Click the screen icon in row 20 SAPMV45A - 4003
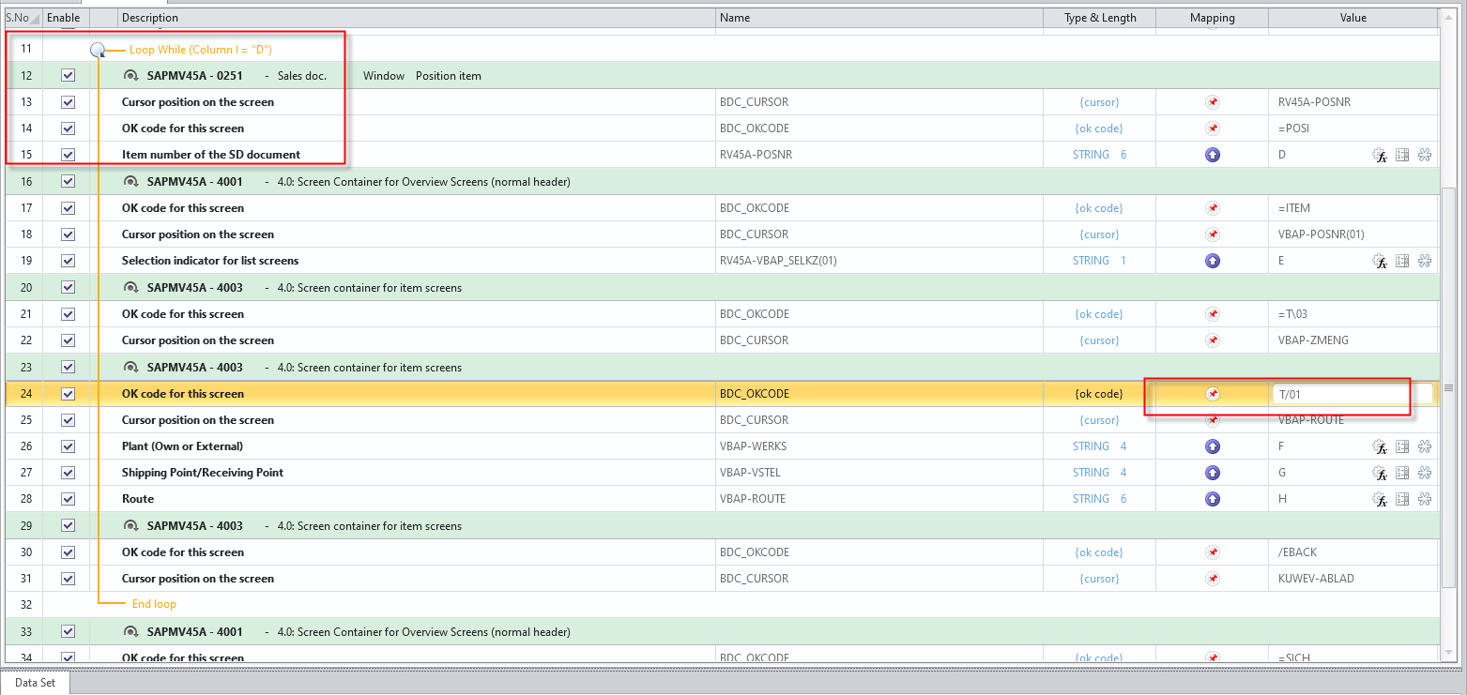 (130, 288)
